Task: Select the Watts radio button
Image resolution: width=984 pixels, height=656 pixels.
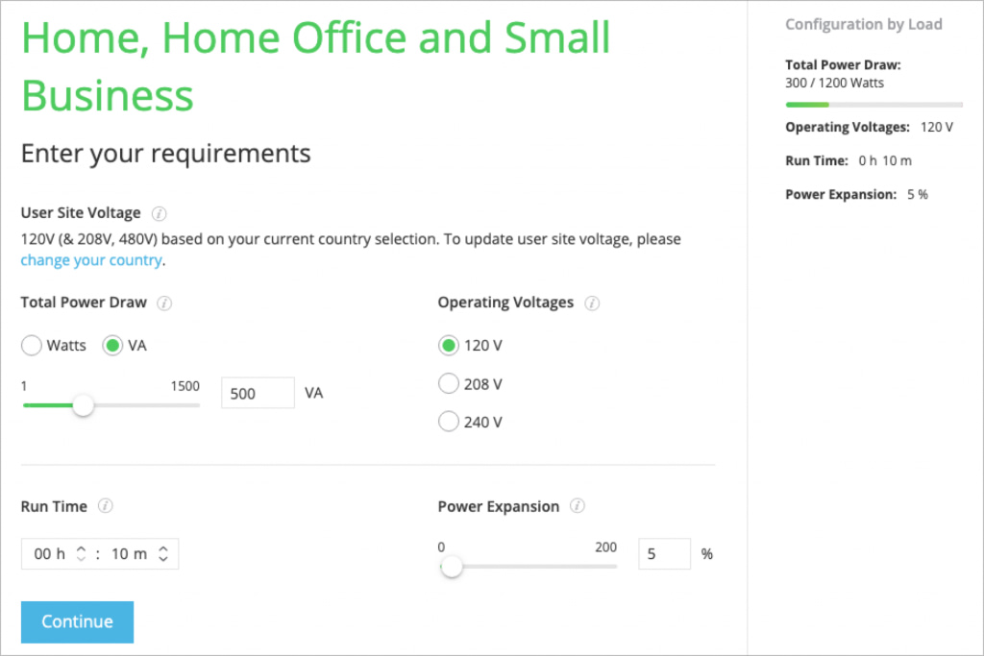Action: [32, 346]
